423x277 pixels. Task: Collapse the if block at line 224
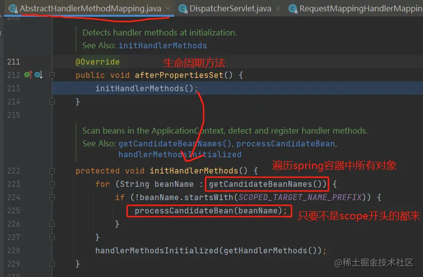pos(52,198)
